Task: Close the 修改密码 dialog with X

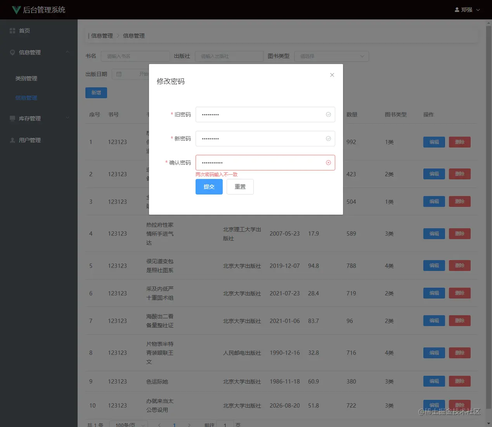Action: tap(332, 75)
